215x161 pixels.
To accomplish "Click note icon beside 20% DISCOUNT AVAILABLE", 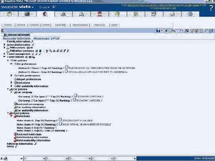I will click(x=60, y=120).
